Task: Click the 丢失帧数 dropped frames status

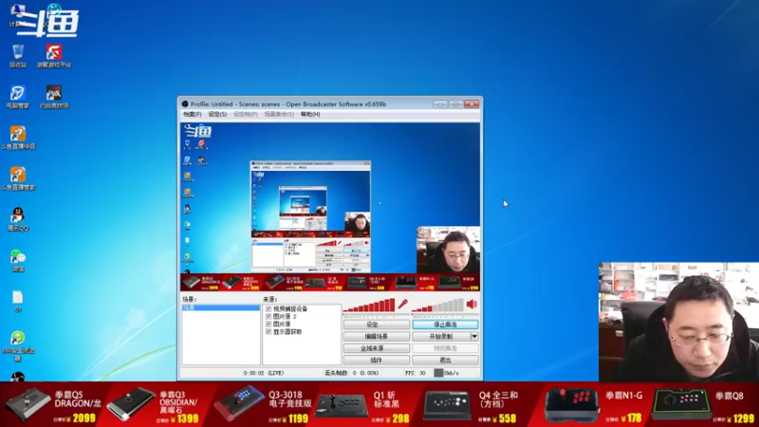Action: (351, 373)
